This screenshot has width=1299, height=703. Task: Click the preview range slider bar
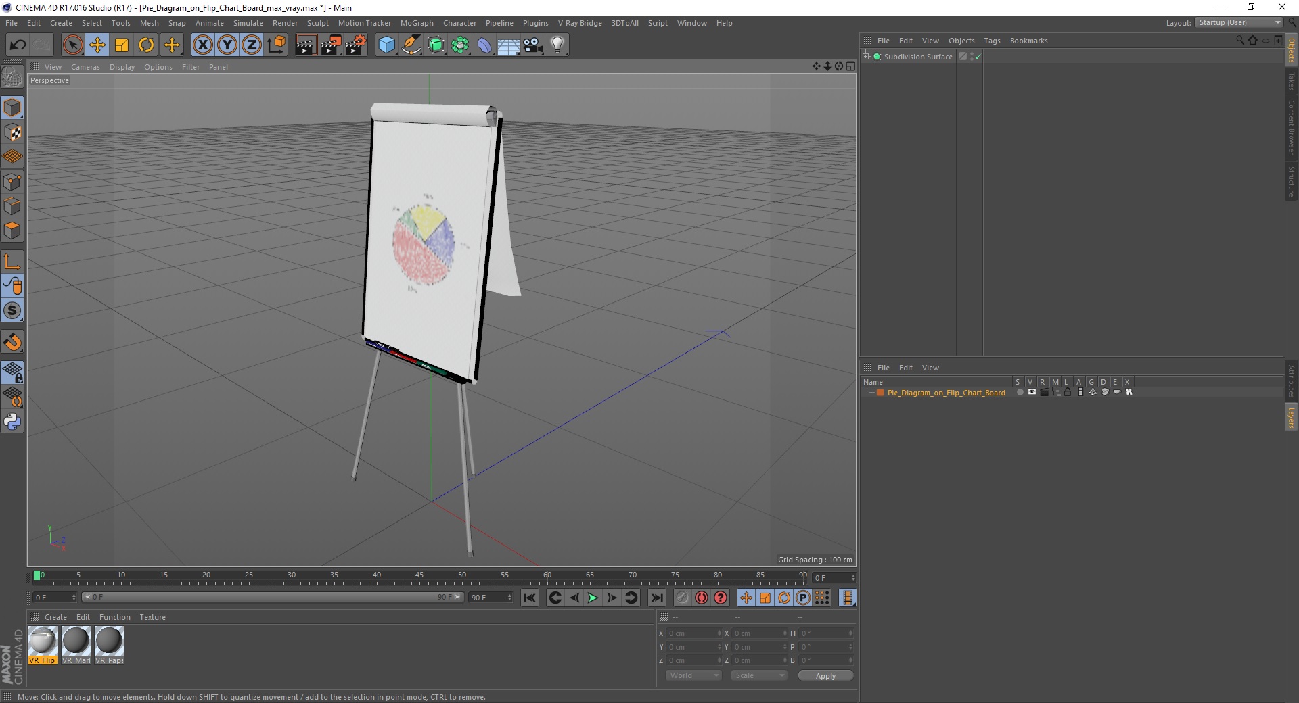[273, 597]
